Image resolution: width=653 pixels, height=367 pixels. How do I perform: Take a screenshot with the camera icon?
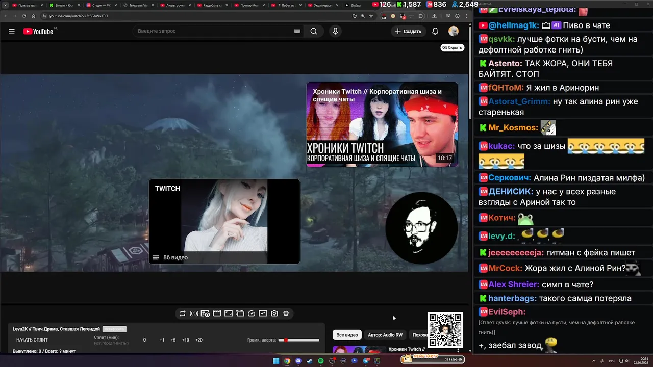[274, 313]
